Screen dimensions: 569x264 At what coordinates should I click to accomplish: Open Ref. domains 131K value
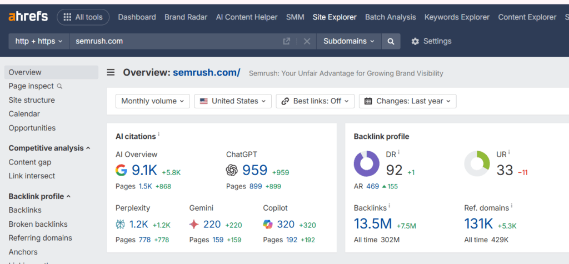pos(478,225)
